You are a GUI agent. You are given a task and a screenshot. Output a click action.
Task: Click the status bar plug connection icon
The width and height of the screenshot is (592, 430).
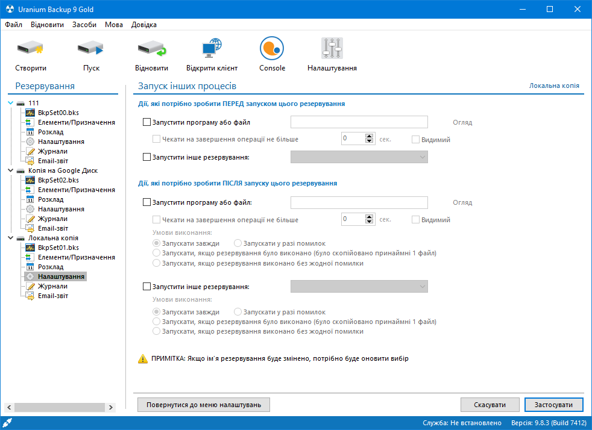pos(7,423)
